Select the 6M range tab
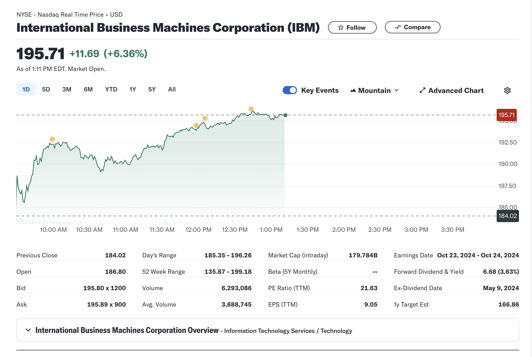 [x=88, y=89]
